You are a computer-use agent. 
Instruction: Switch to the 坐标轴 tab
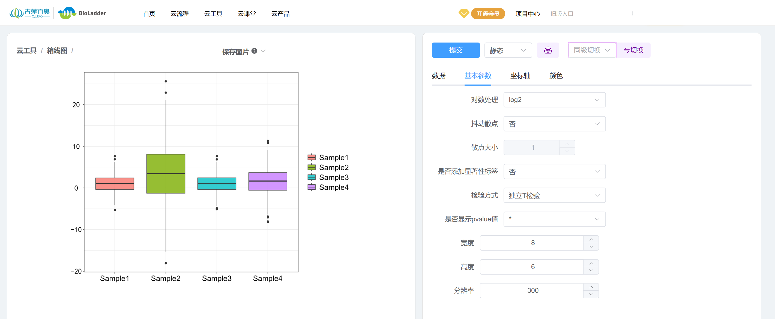pyautogui.click(x=520, y=76)
